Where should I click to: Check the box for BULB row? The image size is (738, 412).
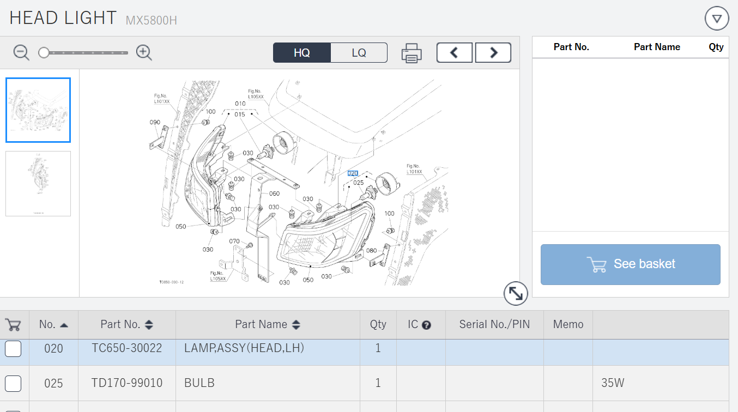pyautogui.click(x=13, y=383)
